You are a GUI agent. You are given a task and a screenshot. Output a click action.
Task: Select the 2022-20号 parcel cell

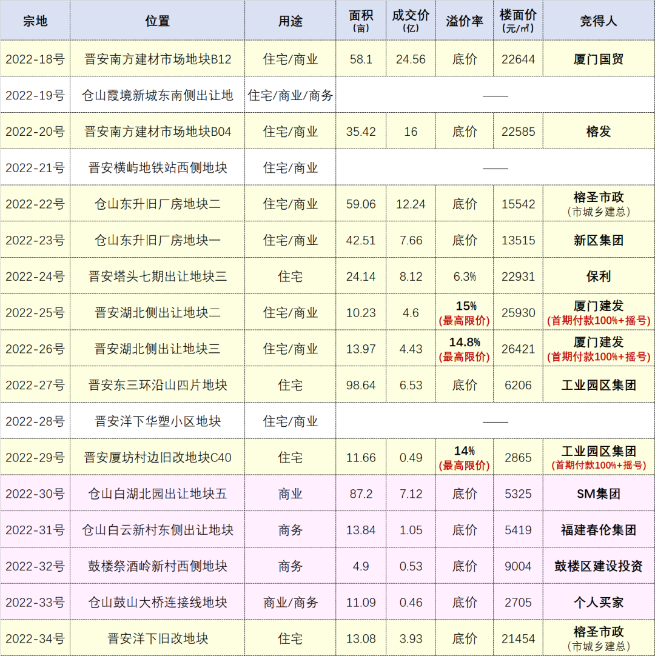[35, 132]
